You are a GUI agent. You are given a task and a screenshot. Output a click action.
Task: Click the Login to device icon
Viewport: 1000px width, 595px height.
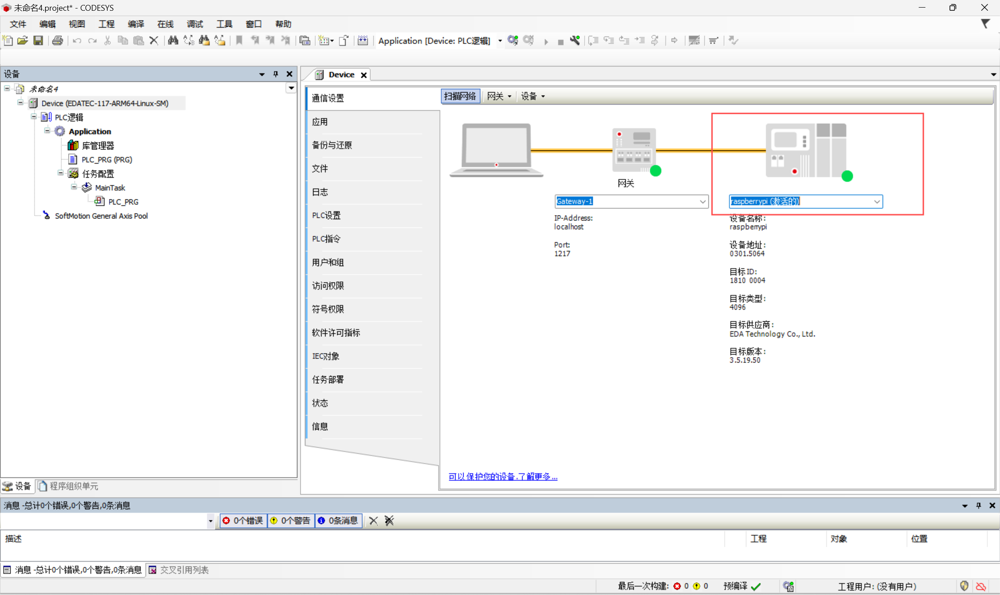pos(513,41)
